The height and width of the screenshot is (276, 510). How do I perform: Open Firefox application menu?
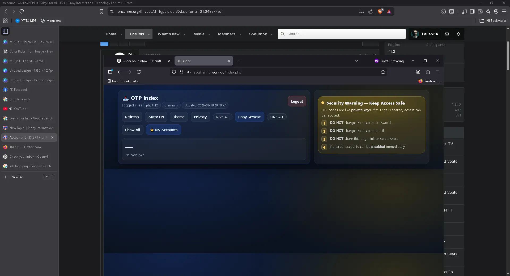pyautogui.click(x=437, y=72)
